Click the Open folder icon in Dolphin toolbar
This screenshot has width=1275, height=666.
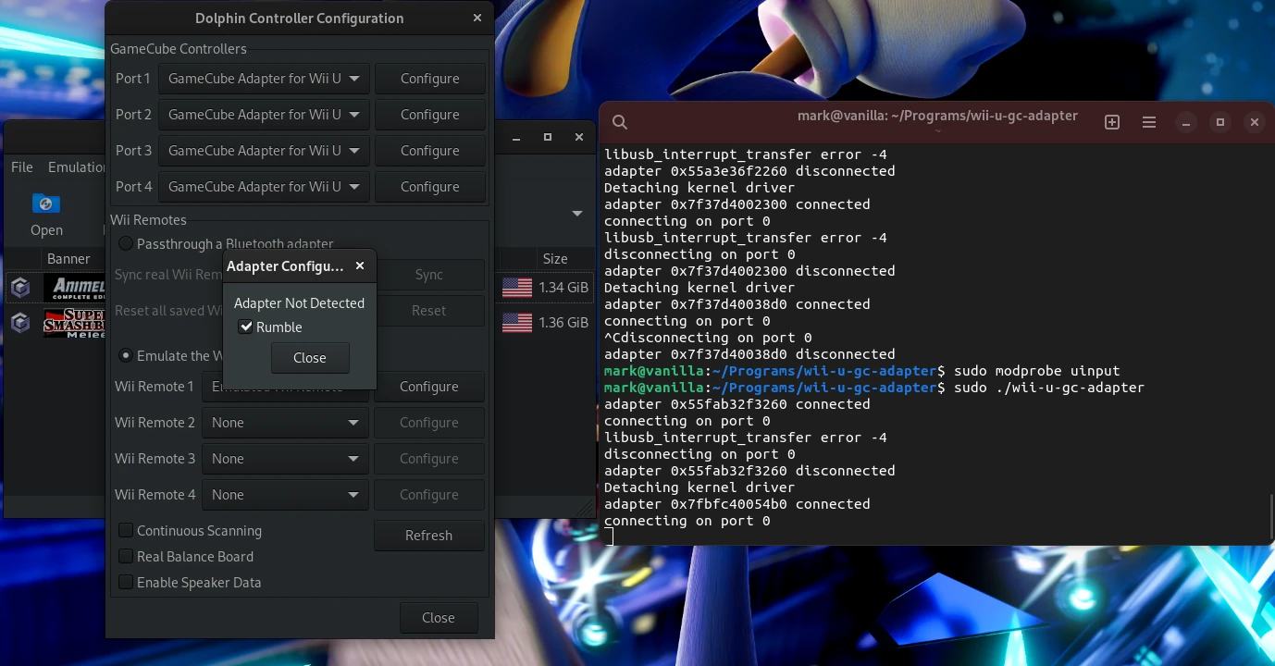[46, 203]
